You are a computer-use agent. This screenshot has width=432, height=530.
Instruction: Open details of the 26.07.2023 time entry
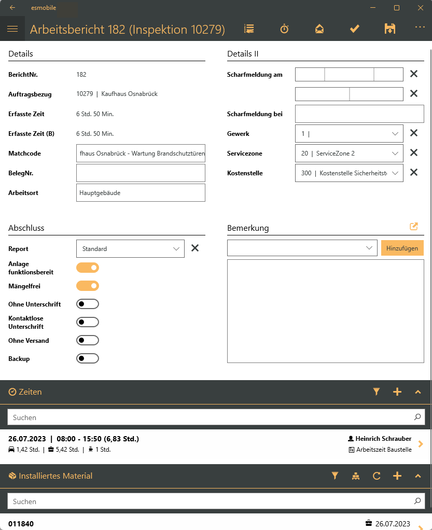pyautogui.click(x=421, y=444)
